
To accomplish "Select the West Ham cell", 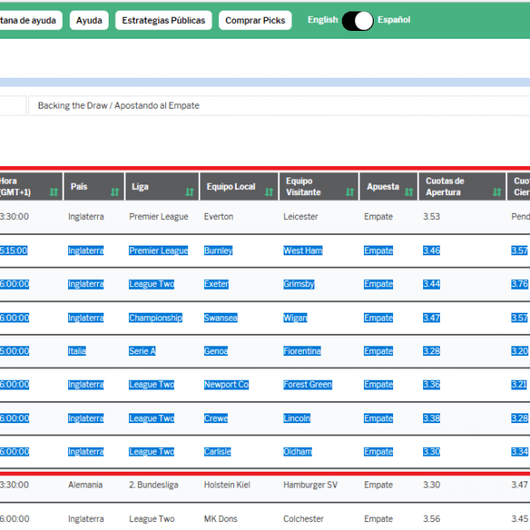I will point(303,251).
